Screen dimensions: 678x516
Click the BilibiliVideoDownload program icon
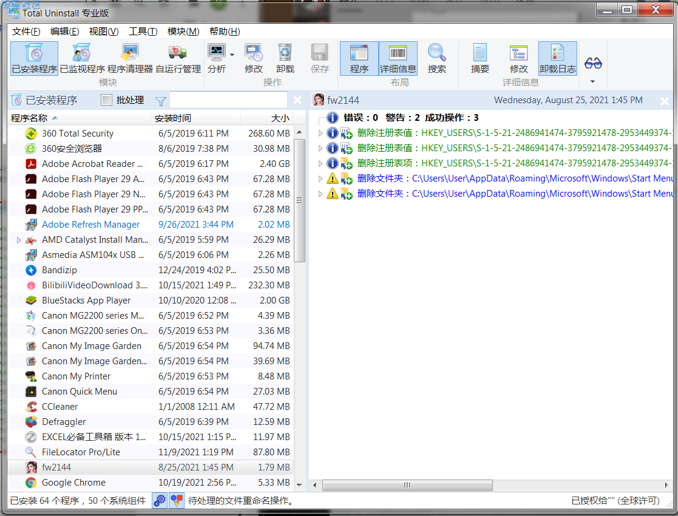[31, 285]
